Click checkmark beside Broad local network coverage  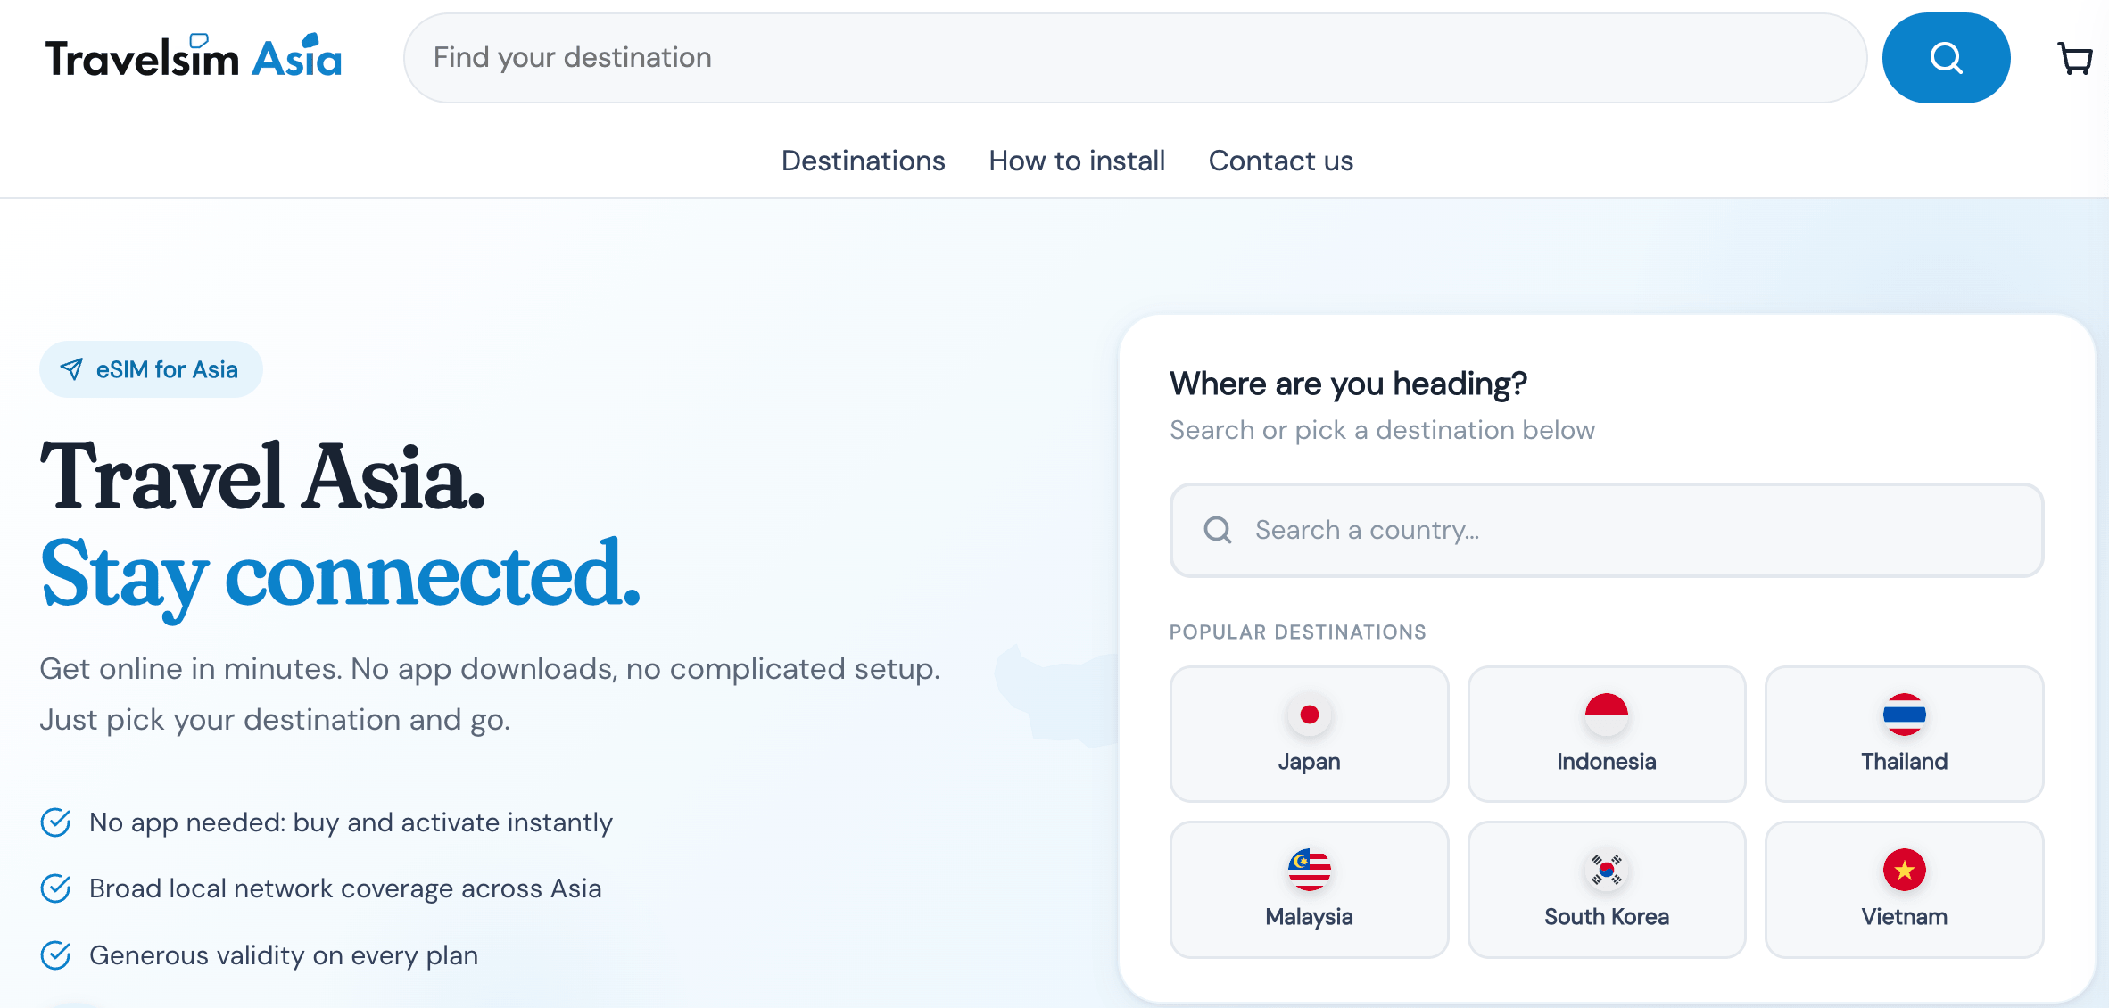(56, 888)
